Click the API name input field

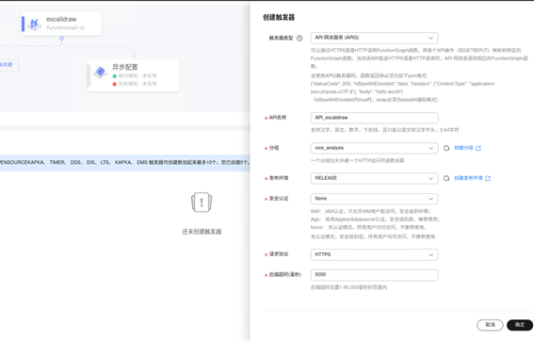(x=374, y=118)
